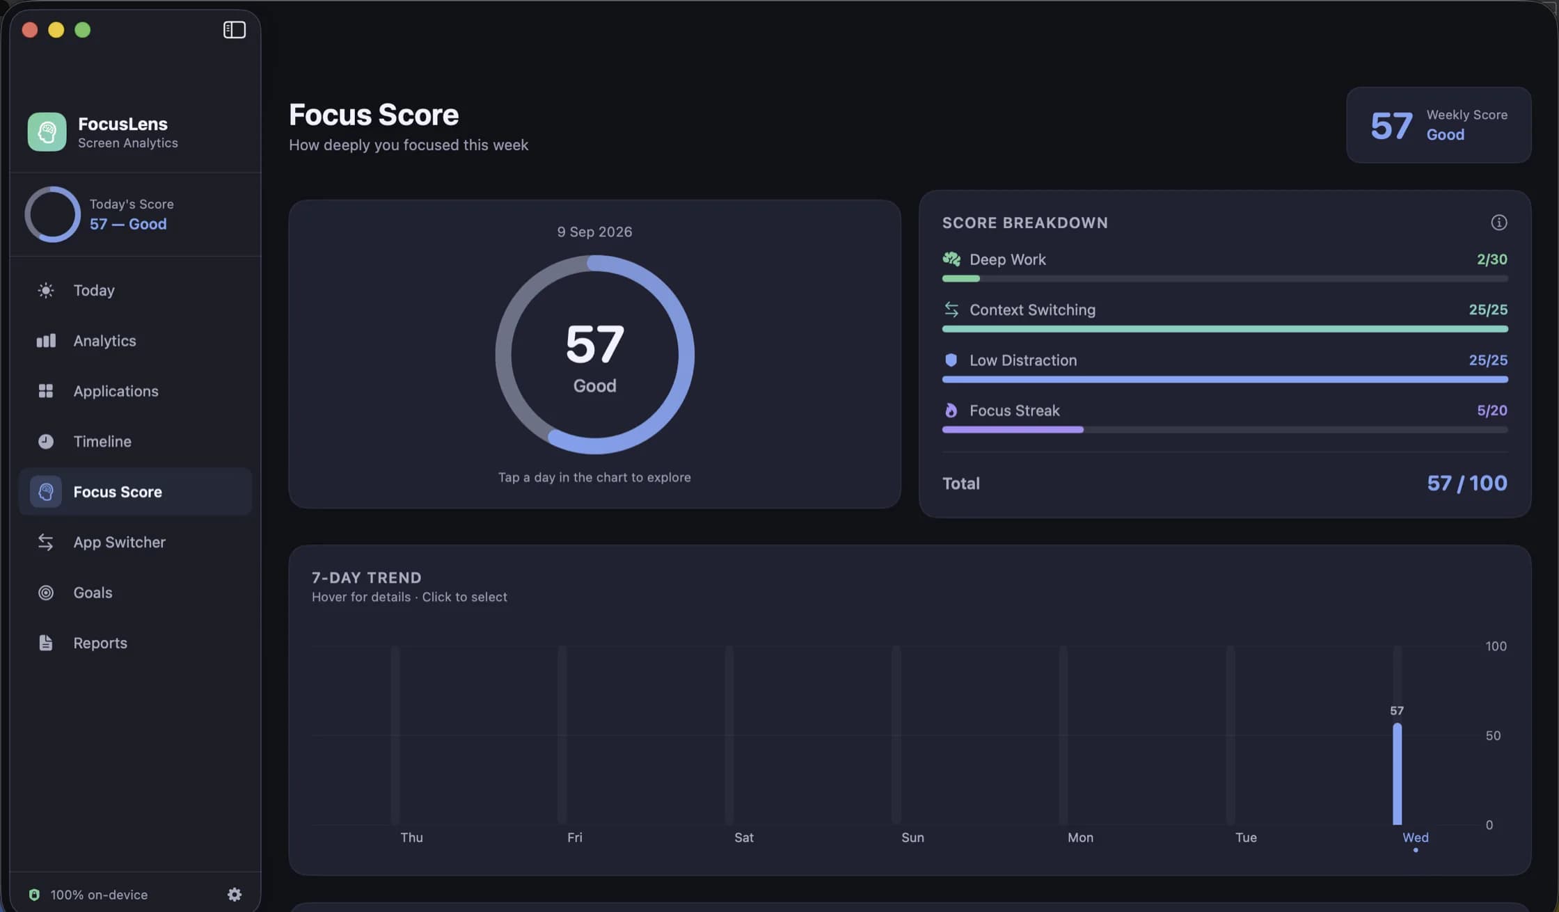Click the Reports document icon
This screenshot has width=1559, height=912.
pos(46,643)
